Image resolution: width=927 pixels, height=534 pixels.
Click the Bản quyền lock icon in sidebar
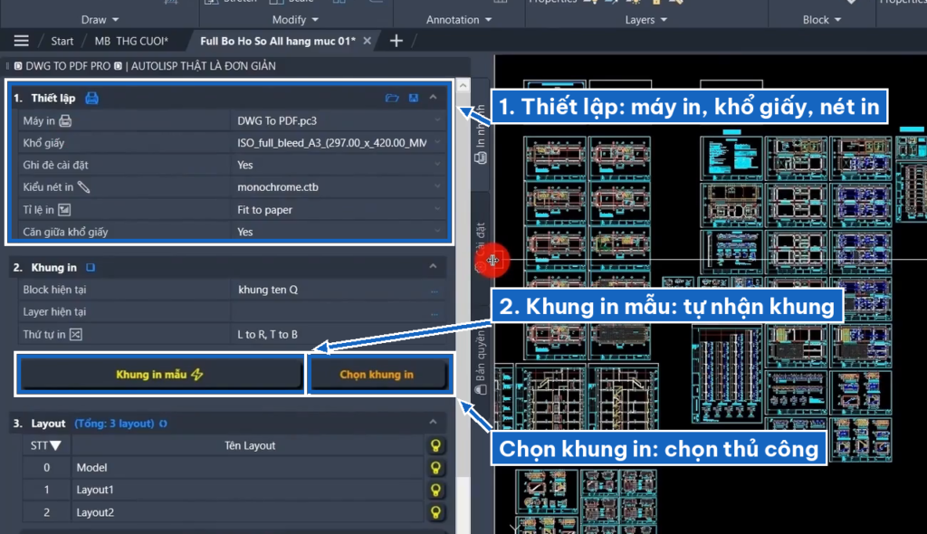pos(481,389)
